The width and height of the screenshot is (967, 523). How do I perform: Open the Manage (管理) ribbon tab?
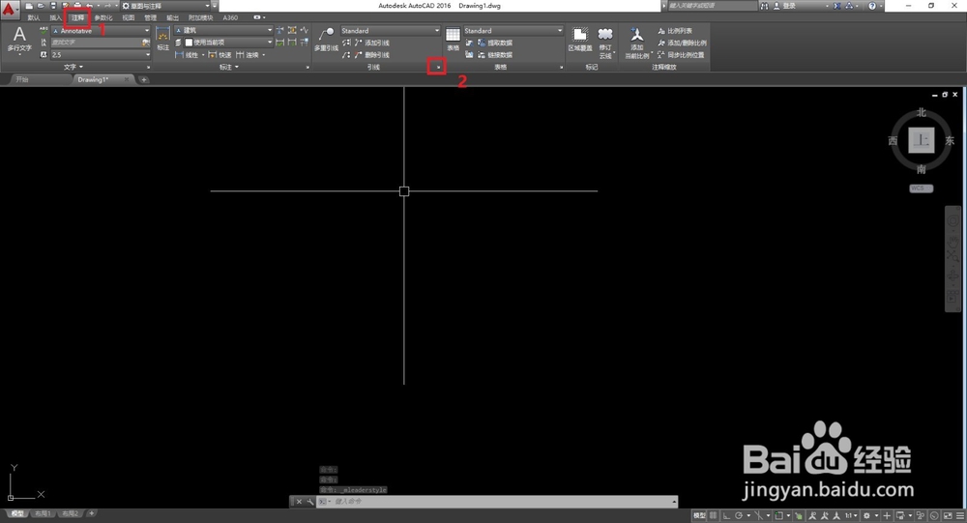point(151,18)
